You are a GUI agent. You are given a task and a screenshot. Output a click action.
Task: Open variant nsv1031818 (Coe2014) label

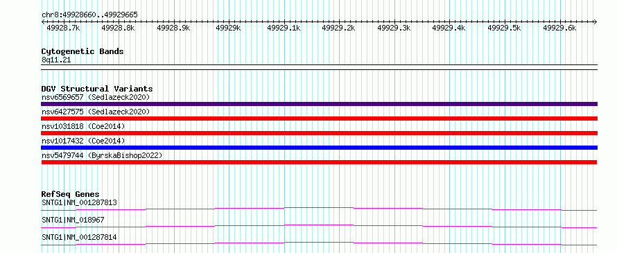point(83,126)
